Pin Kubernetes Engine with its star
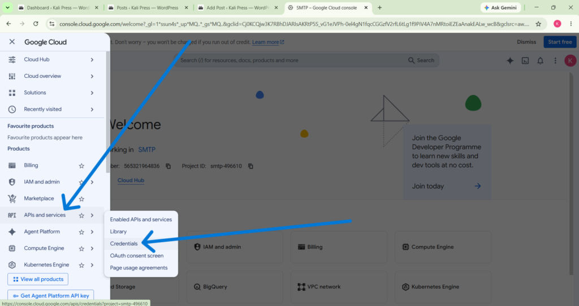This screenshot has height=306, width=579. coord(81,265)
